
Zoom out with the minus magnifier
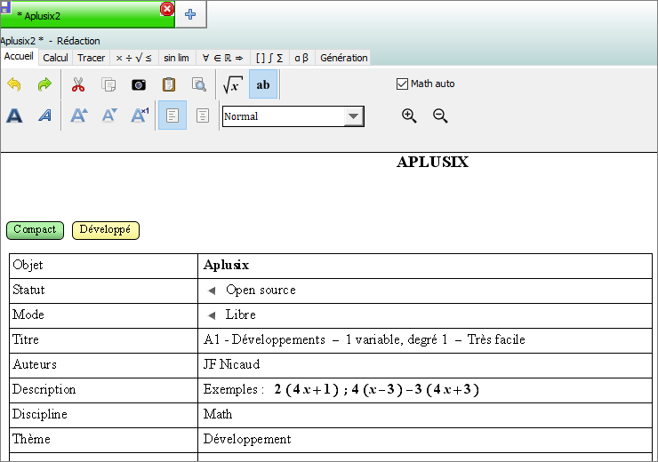[x=440, y=115]
